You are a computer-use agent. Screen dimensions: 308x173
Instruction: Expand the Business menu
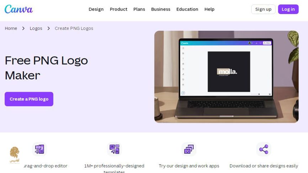(161, 9)
